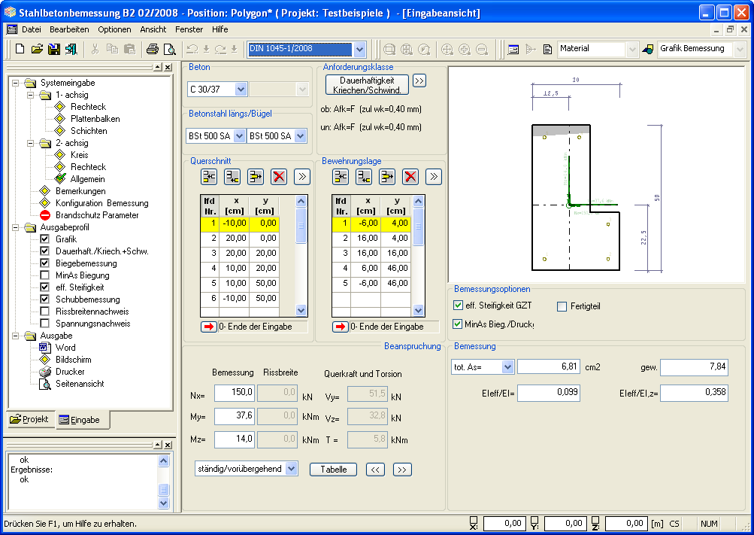Delete Bewehrungslage points with red X
Screen dimensions: 754x535
pos(410,177)
